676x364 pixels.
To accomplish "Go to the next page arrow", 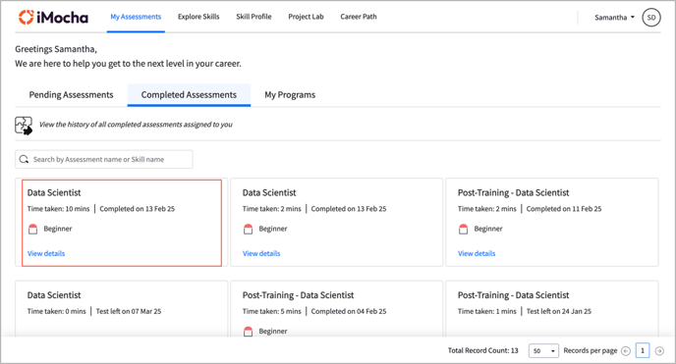I will 659,351.
